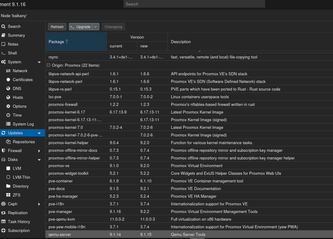Image resolution: width=333 pixels, height=239 pixels.
Task: Focus the top Search input field
Action: pyautogui.click(x=194, y=4)
